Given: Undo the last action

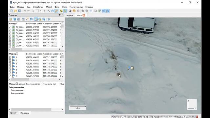Looking at the screenshot, I should [25, 11].
